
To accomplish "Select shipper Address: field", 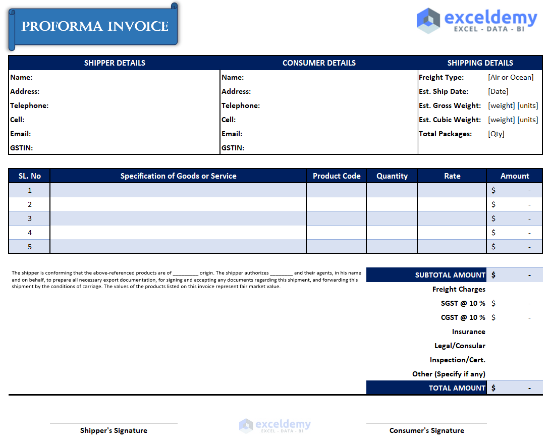I will (115, 91).
